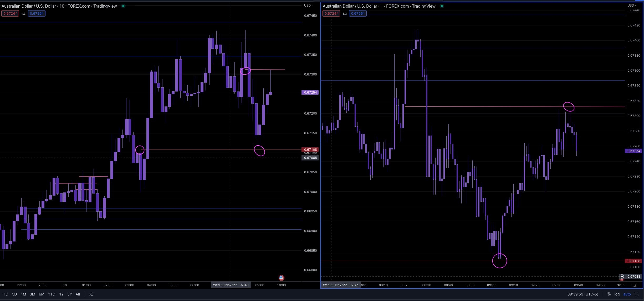Toggle logarithmic scale with the log button
This screenshot has height=301, width=644.
click(x=617, y=294)
